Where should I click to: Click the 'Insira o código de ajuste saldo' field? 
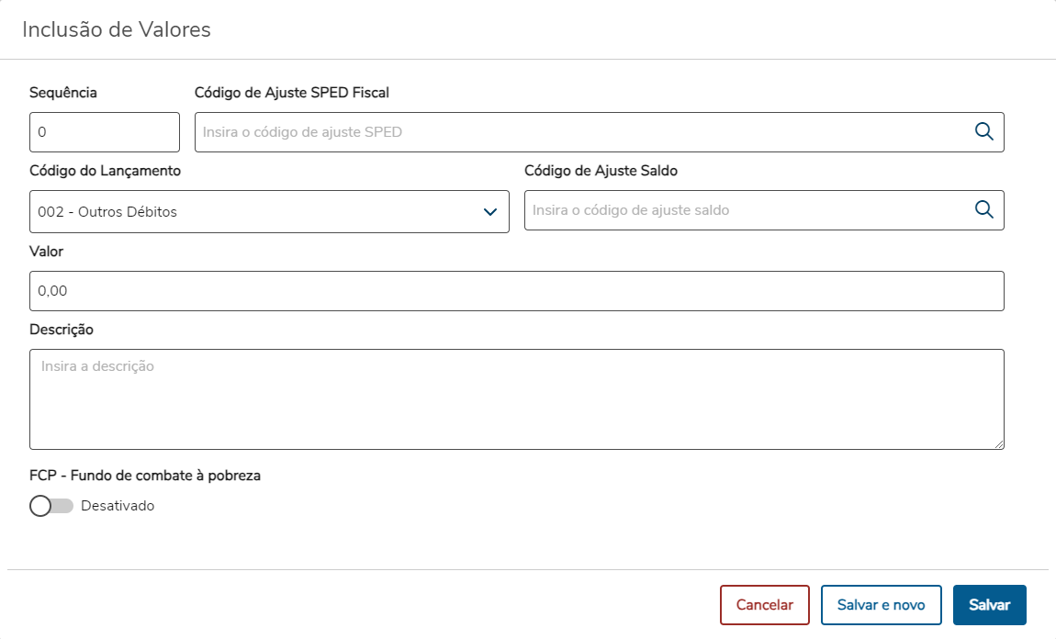pos(744,210)
